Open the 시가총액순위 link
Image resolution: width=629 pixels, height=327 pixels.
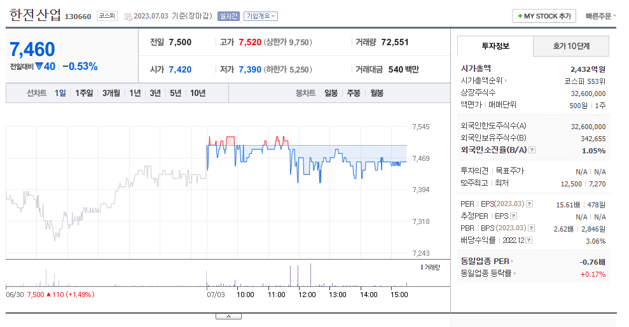483,81
